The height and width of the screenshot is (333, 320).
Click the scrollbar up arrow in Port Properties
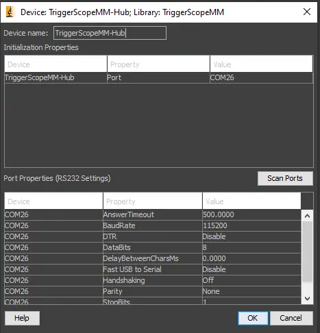click(x=307, y=216)
